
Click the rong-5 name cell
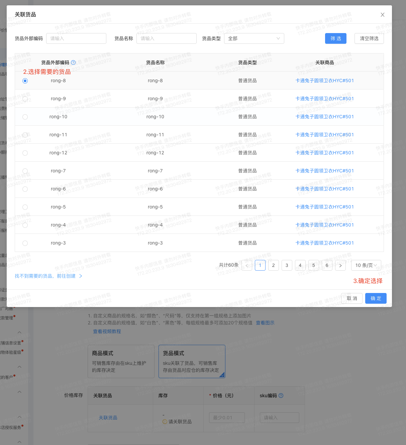coord(155,207)
